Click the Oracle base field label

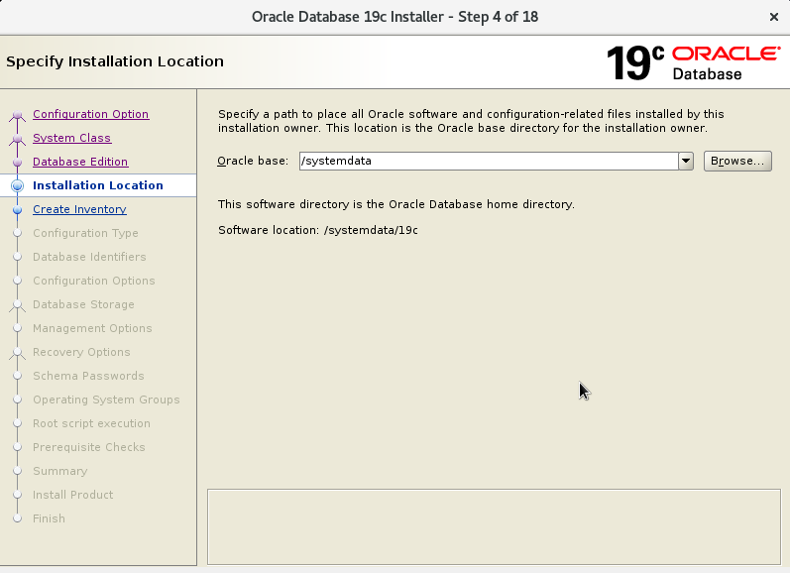[253, 161]
